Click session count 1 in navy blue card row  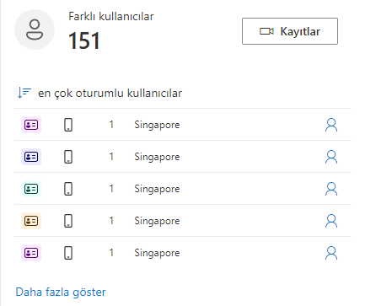(x=111, y=156)
